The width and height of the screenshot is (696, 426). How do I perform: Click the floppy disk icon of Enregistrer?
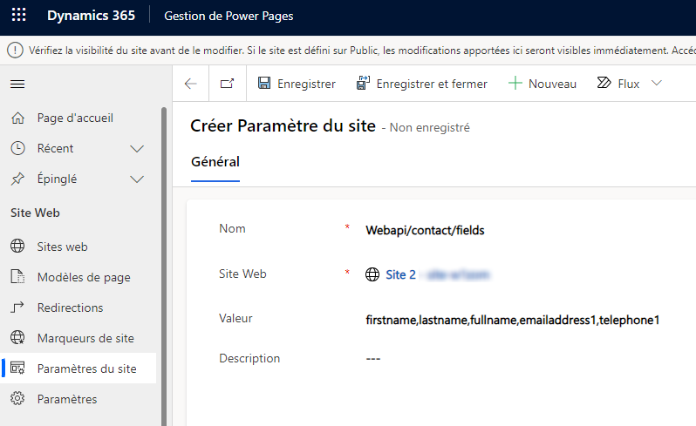pyautogui.click(x=264, y=83)
